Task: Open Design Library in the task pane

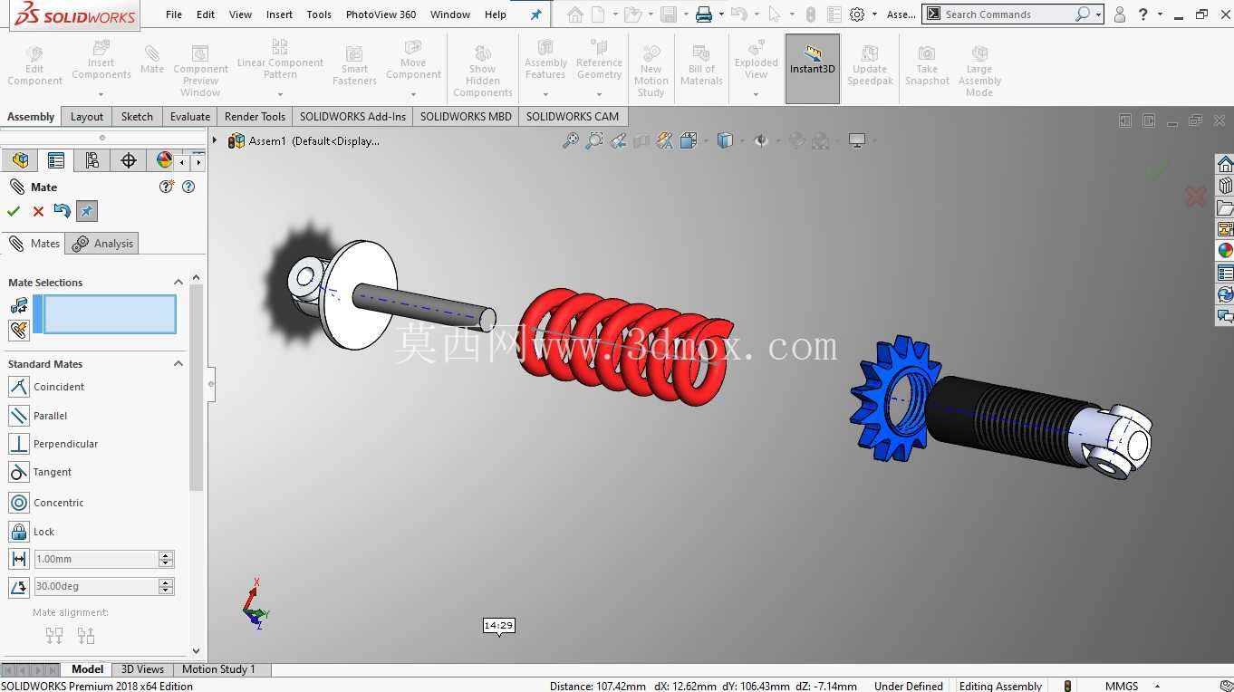Action: point(1225,186)
